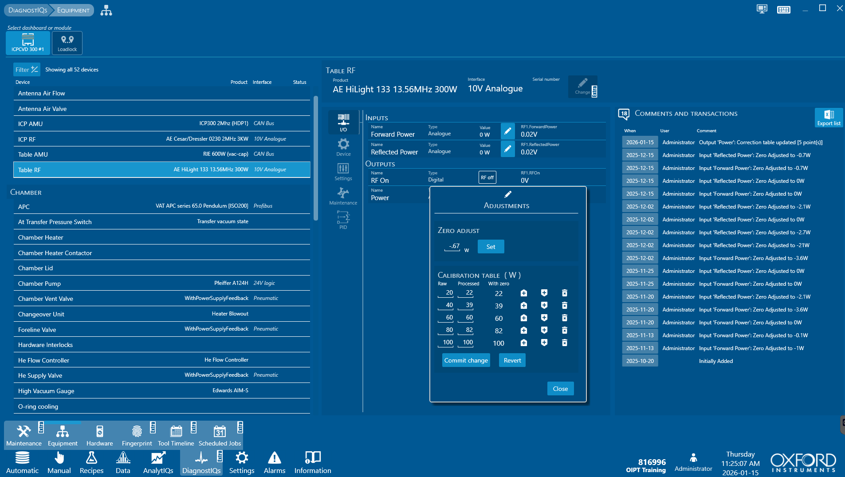Insert row above the raw 60 calibration entry

pos(523,318)
